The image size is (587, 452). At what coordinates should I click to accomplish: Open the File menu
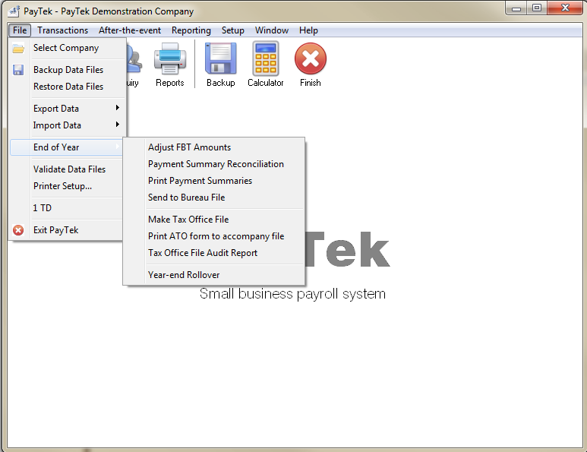tap(20, 30)
